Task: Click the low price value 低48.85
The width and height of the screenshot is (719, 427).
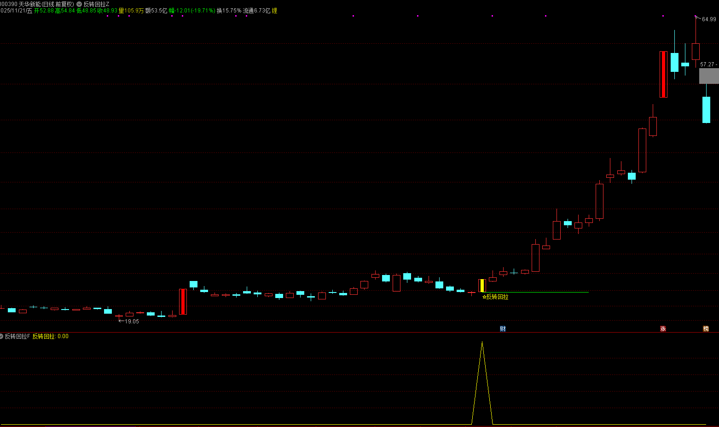Action: click(x=86, y=11)
